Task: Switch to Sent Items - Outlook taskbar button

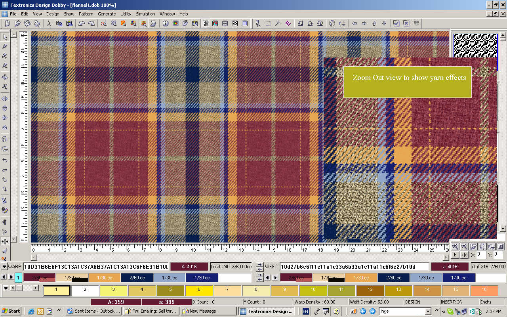Action: tap(93, 311)
